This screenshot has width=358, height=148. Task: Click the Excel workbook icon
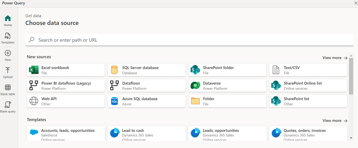pos(34,70)
